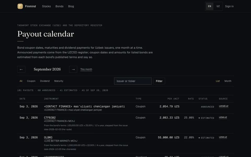Viewport: 251px width, 157px height.
Task: Open uzcsd.uz source for CONTACT FINANCE coupon
Action: tap(224, 106)
